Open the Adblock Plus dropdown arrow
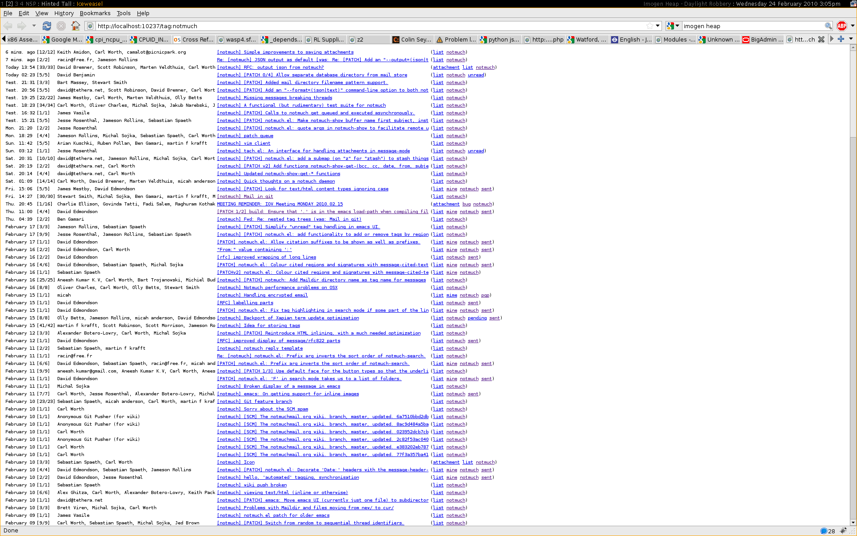Viewport: 857px width, 536px height. [853, 26]
